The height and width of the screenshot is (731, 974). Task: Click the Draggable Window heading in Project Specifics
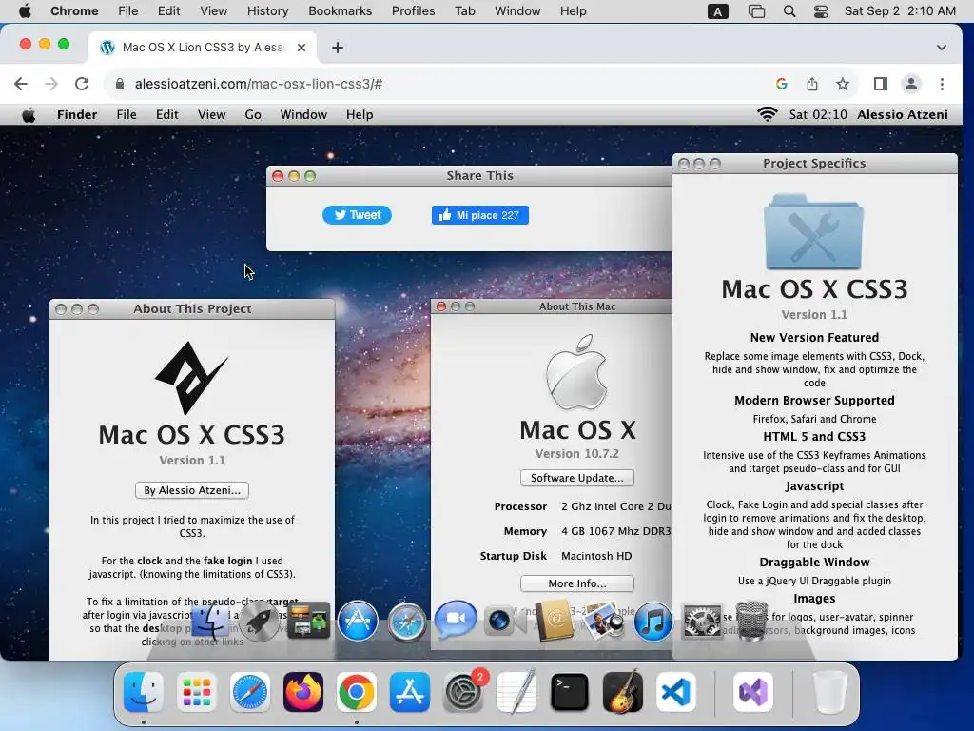click(x=814, y=562)
